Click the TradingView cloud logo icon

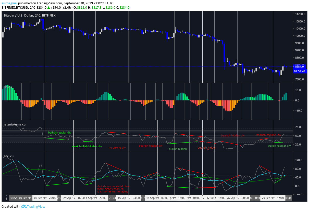point(24,206)
